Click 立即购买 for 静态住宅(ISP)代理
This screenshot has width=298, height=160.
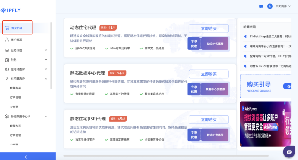coord(209,120)
